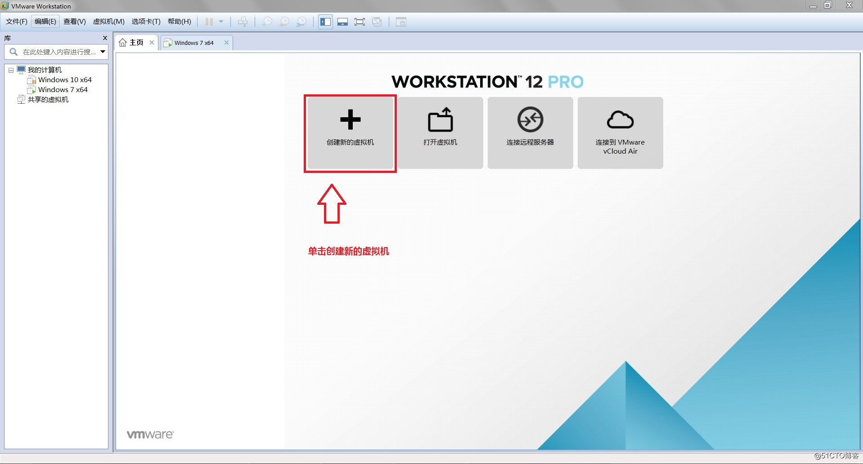
Task: Click send Ctrl+Alt+Del toolbar icon
Action: click(243, 22)
